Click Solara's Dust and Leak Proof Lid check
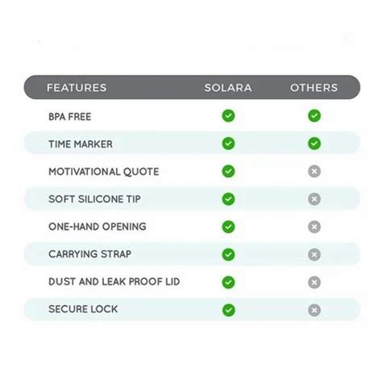The height and width of the screenshot is (382, 382). tap(228, 282)
